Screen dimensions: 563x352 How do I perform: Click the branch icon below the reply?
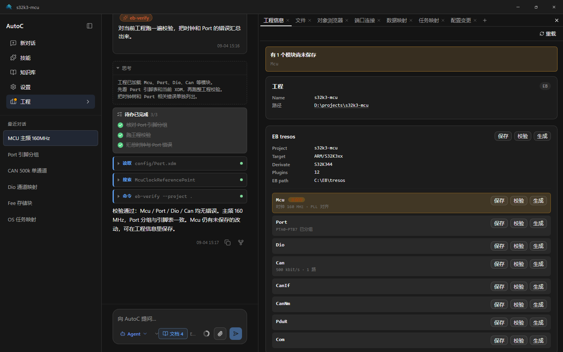pos(241,242)
